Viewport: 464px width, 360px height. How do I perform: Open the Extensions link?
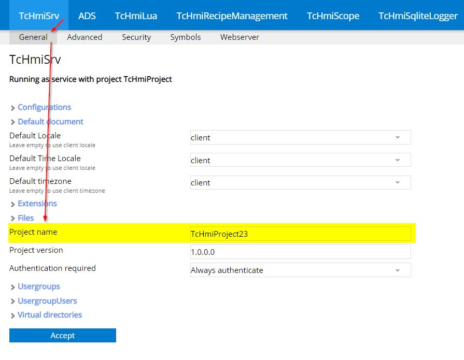[37, 204]
